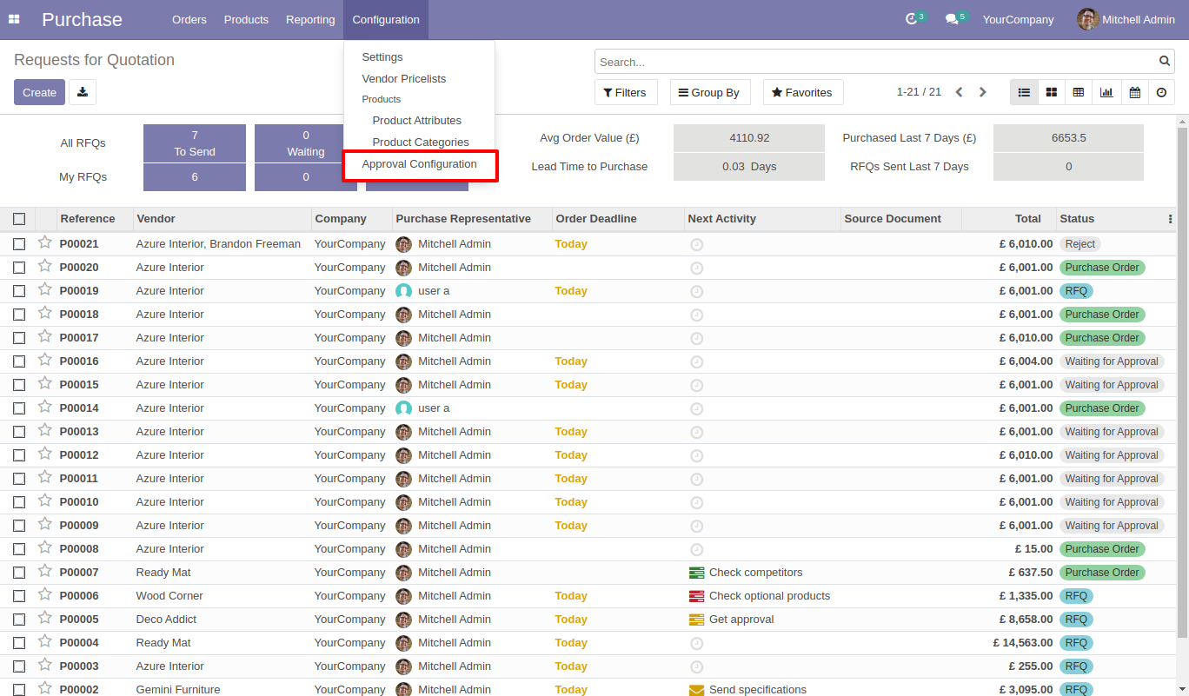Click activity clock icon in P00016 row
Image resolution: width=1189 pixels, height=696 pixels.
[696, 361]
